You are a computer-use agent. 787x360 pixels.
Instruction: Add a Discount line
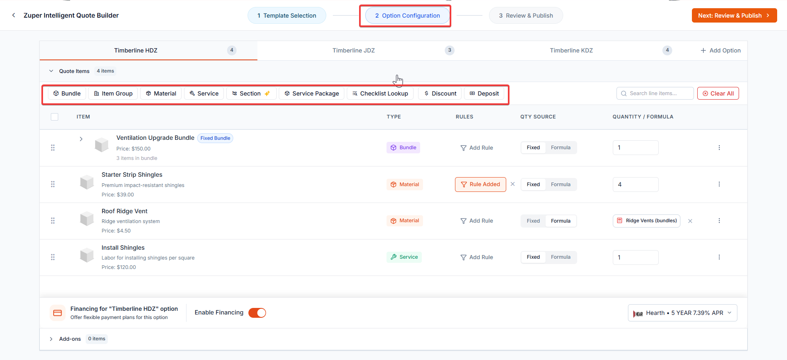coord(440,93)
